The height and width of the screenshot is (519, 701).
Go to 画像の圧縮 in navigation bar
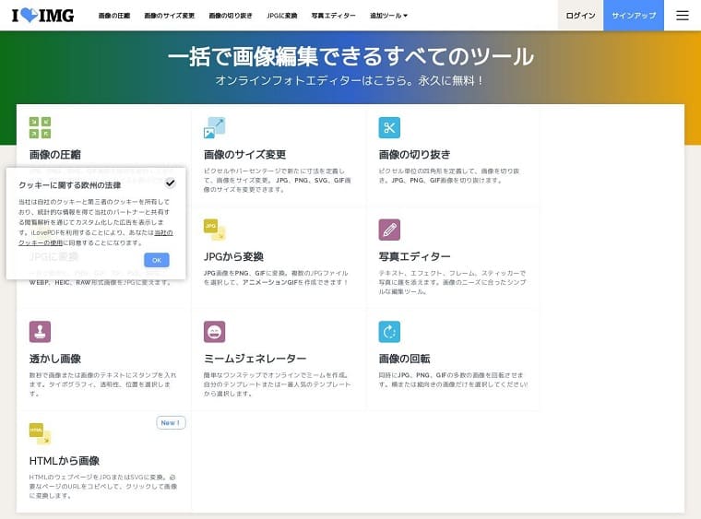(x=114, y=16)
